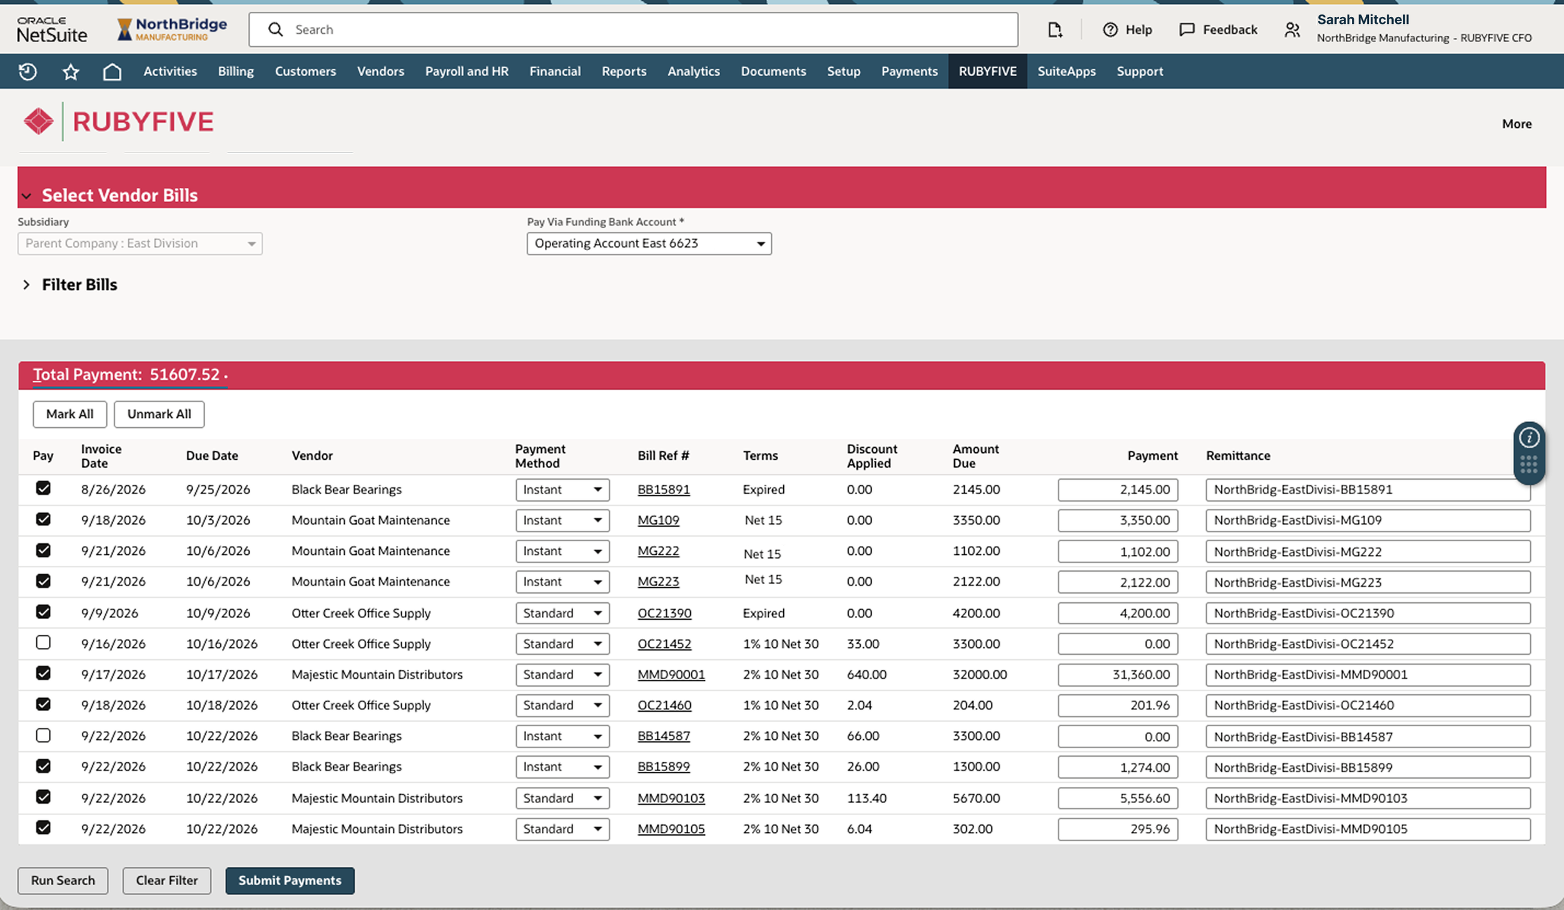Screen dimensions: 1564x910
Task: Uncheck Pay box for bill MG109
Action: tap(43, 519)
